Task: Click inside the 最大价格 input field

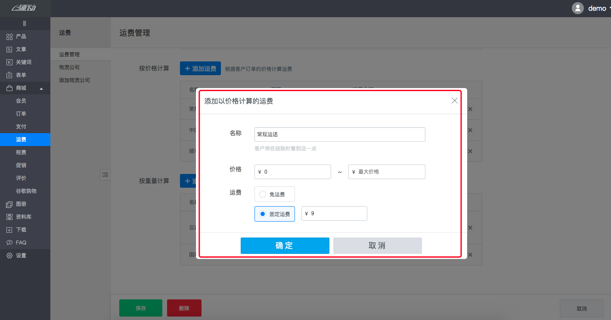Action: click(x=386, y=171)
